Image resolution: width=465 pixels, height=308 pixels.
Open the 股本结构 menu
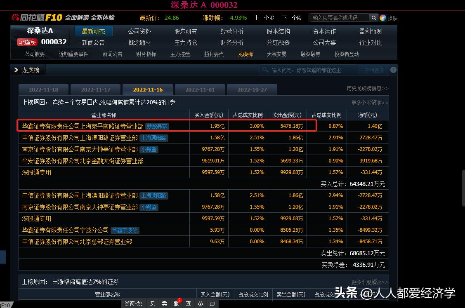pyautogui.click(x=278, y=31)
